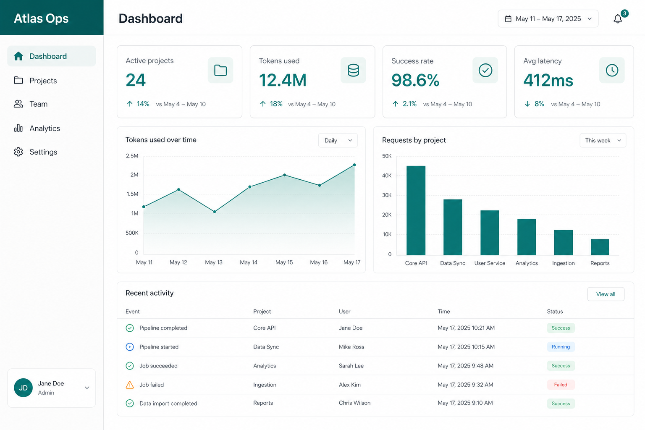Viewport: 645px width, 430px height.
Task: Click the up arrow next to 14%
Action: click(x=130, y=104)
